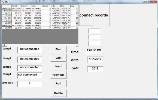Click the topmost of three empty text boxes
Viewport: 158px width, 100px height.
click(x=95, y=31)
